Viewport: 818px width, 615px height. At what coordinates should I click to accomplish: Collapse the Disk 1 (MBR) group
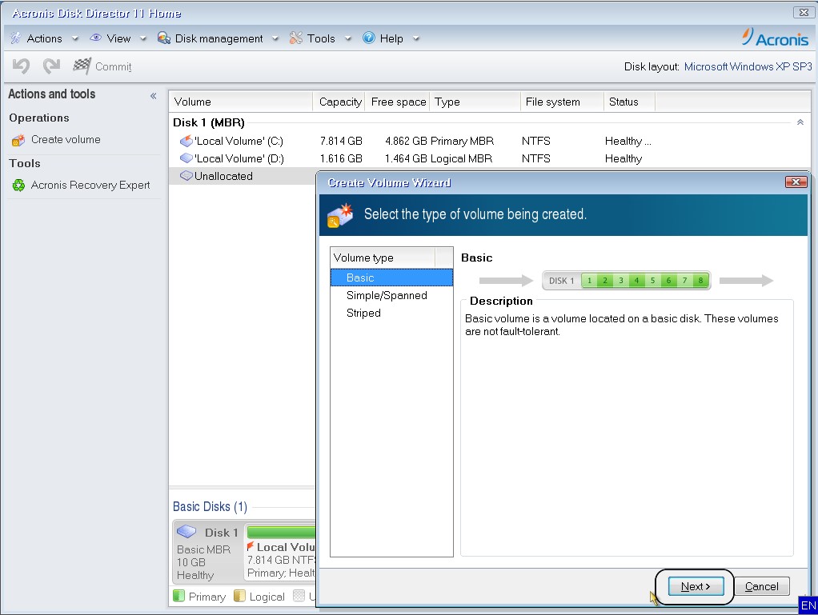coord(800,122)
